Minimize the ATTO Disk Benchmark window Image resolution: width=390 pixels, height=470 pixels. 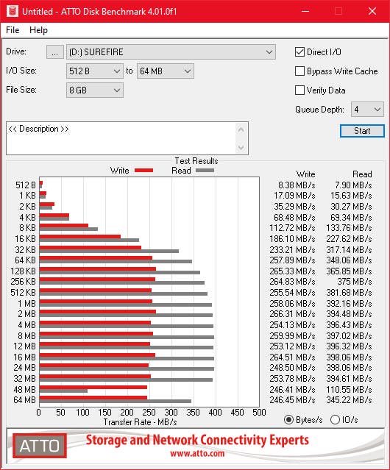point(305,11)
